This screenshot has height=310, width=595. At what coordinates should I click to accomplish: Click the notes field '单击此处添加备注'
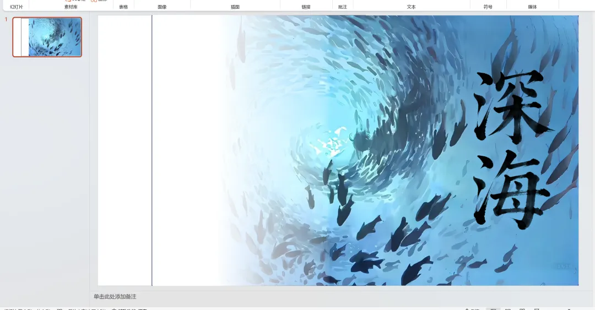115,296
